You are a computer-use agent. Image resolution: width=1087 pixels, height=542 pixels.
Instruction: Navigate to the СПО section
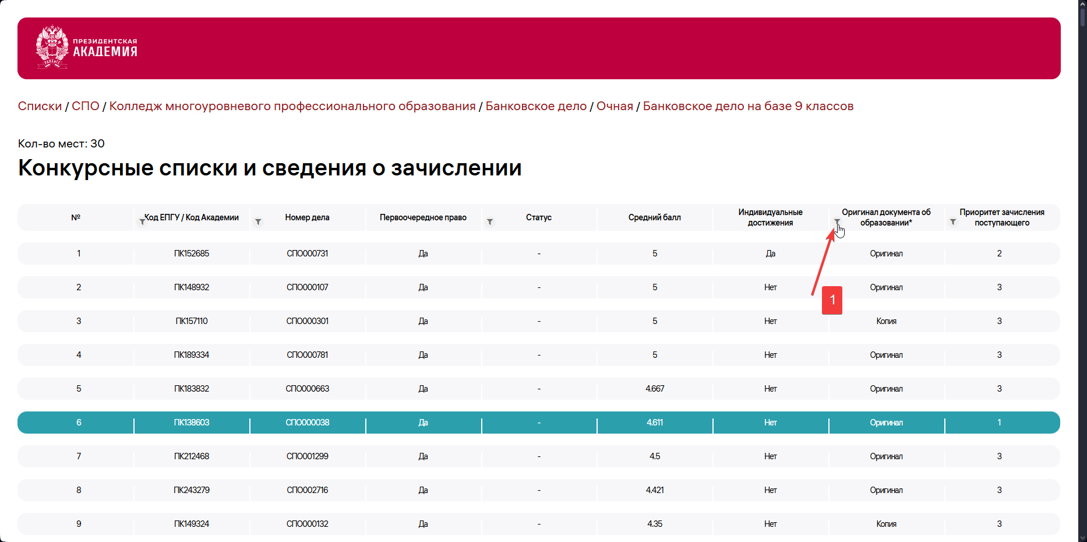click(85, 106)
